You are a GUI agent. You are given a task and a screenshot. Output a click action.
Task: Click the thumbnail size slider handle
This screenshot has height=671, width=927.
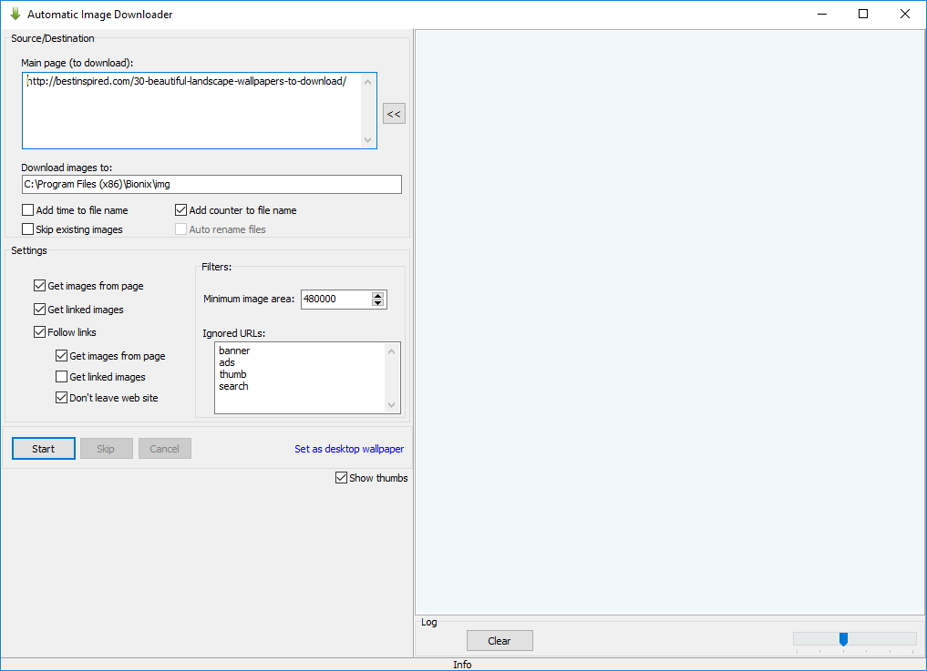click(843, 639)
